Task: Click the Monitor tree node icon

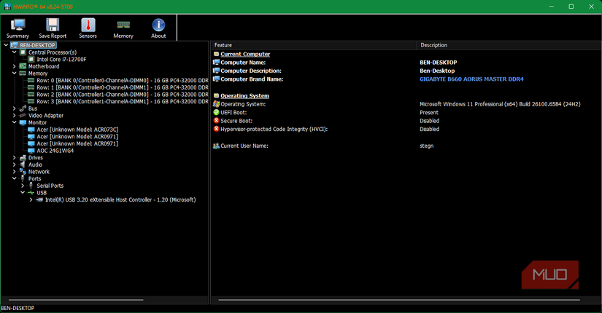Action: tap(23, 122)
